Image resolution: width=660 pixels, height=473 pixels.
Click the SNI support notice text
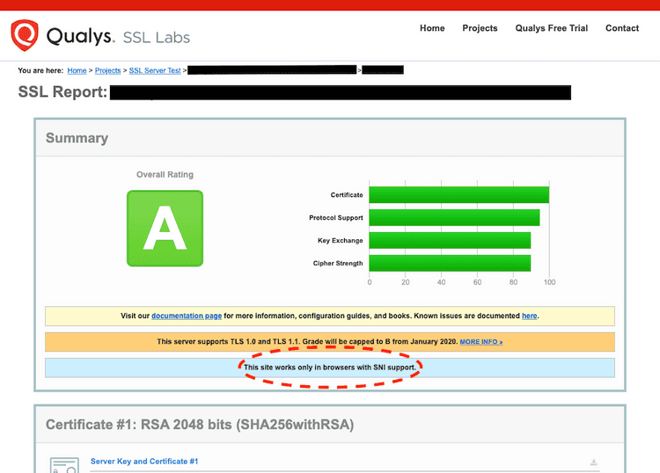tap(329, 367)
